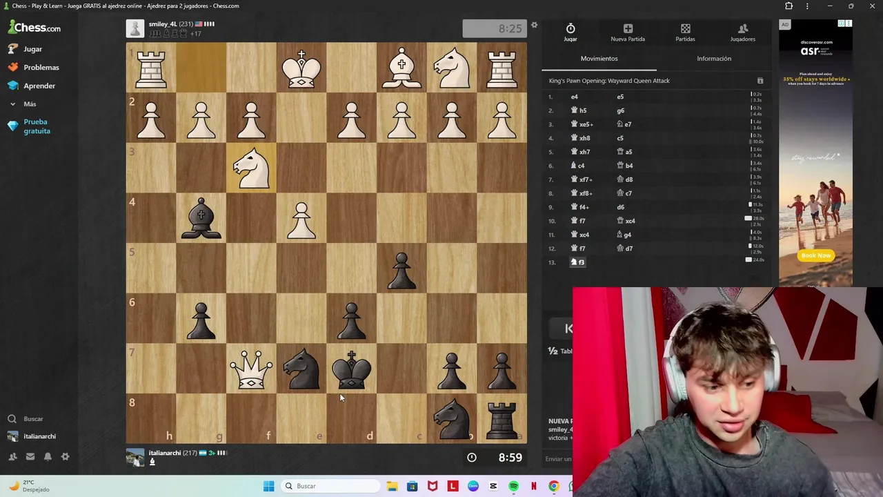Select move 3 queen xe5+ in list
The width and height of the screenshot is (883, 497).
pos(582,124)
